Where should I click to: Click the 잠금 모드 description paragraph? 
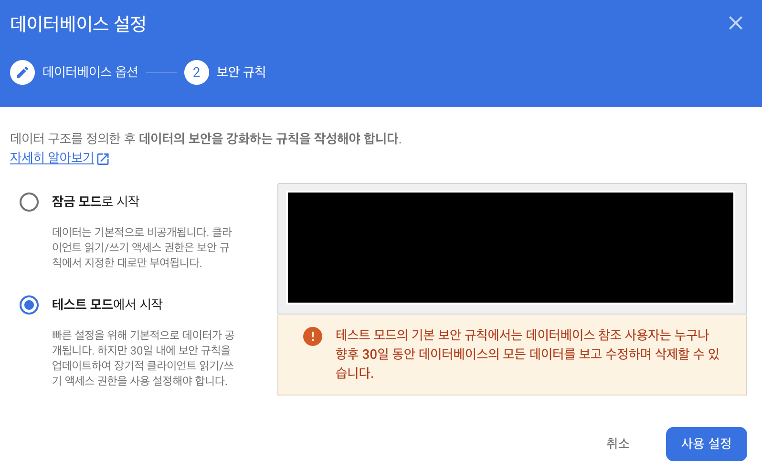pyautogui.click(x=142, y=247)
